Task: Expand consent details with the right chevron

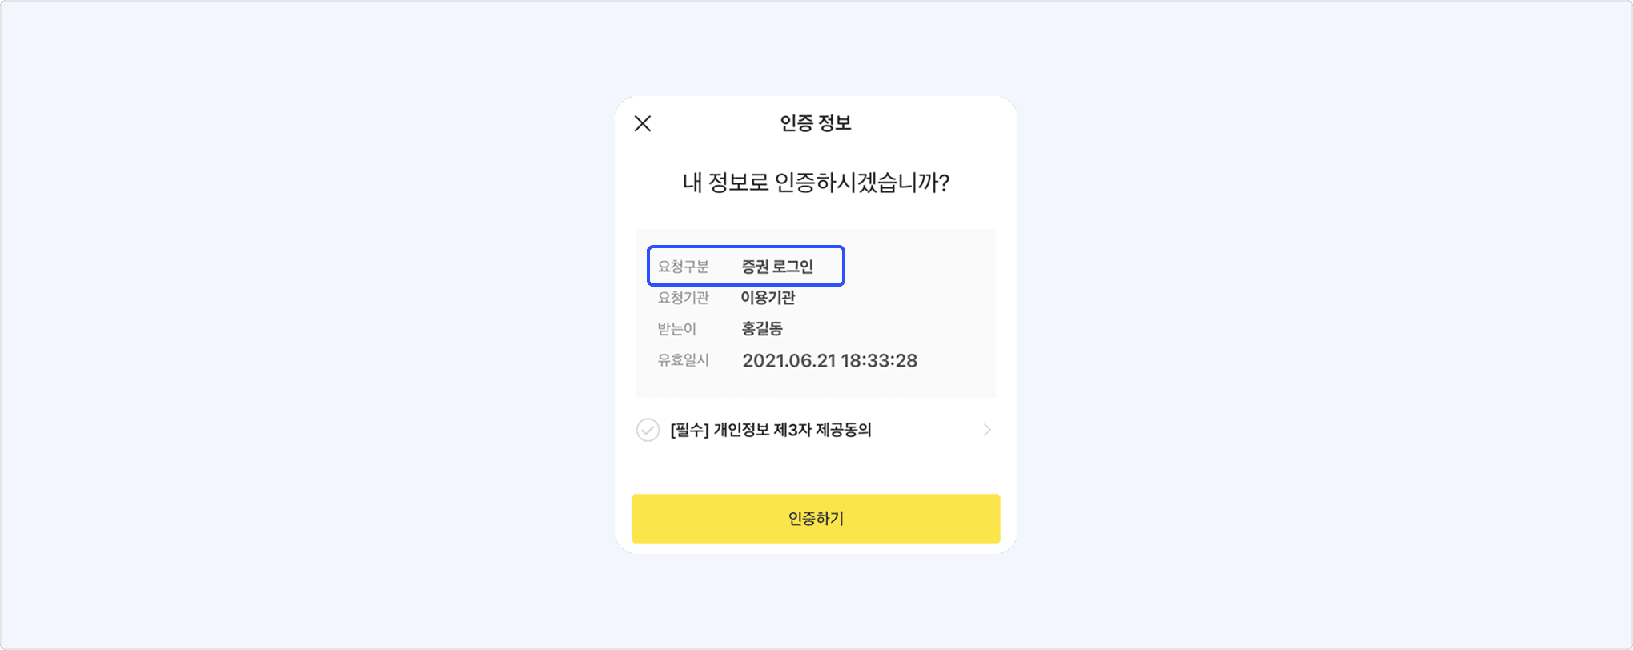Action: (x=987, y=430)
